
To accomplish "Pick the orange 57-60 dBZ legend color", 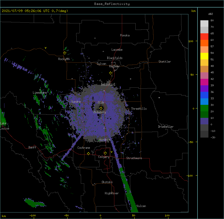I will pos(204,43).
